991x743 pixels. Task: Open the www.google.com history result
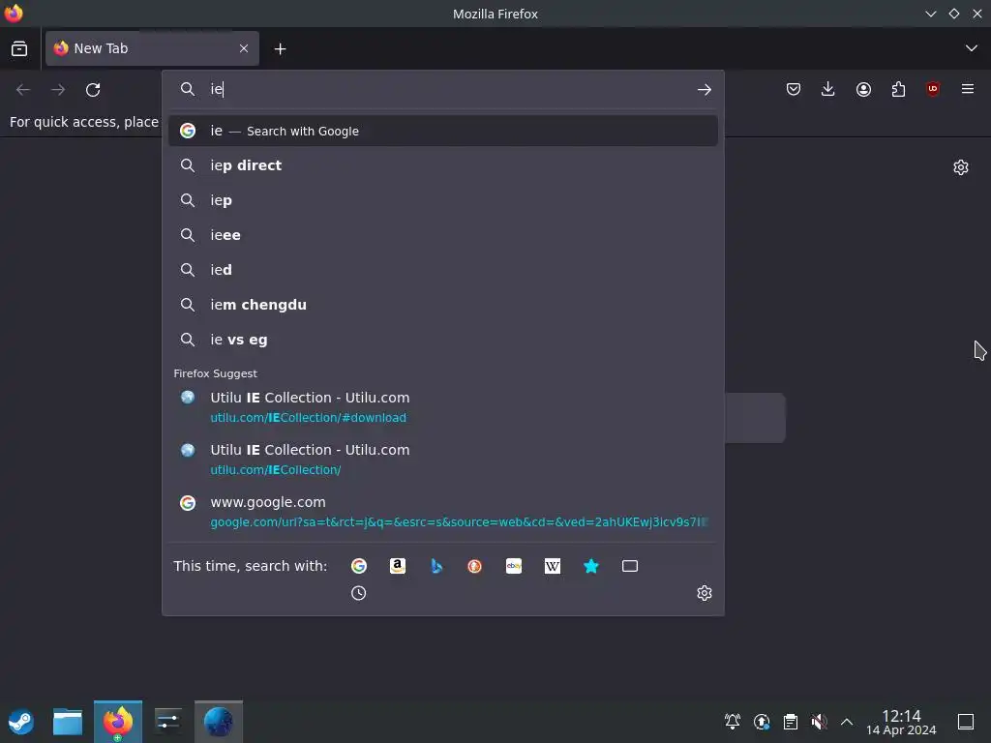(x=443, y=512)
